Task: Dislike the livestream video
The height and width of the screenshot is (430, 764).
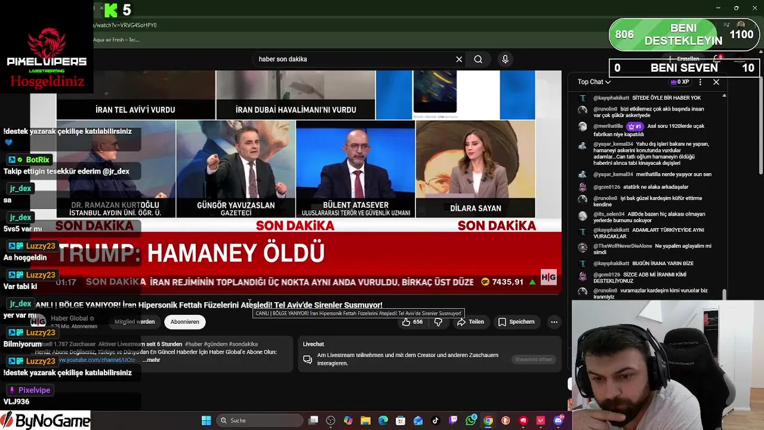Action: click(x=438, y=322)
